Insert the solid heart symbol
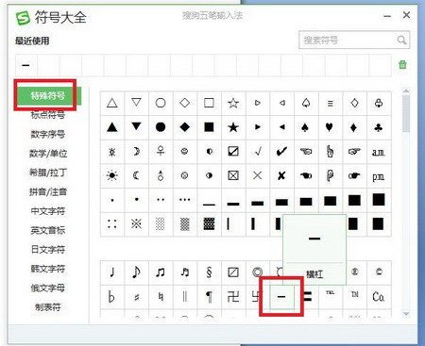This screenshot has width=425, height=346. (330, 127)
